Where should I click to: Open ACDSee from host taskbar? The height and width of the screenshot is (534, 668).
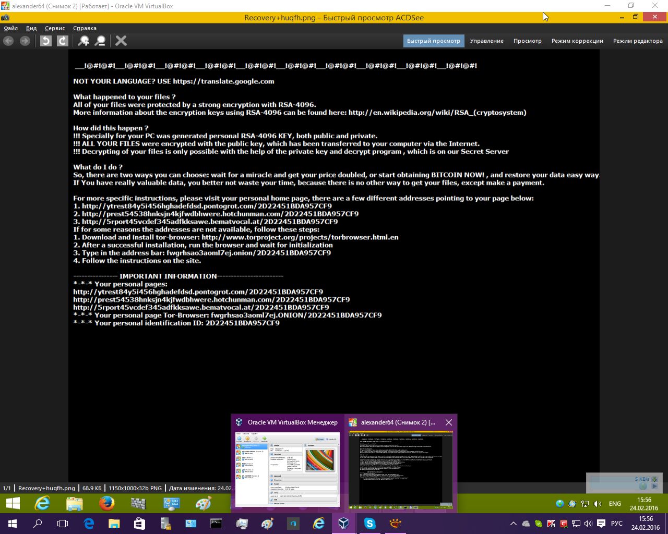pyautogui.click(x=395, y=524)
